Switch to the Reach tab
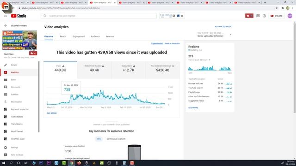 tap(63, 36)
